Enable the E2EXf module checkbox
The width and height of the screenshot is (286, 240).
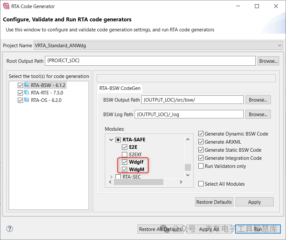click(125, 155)
